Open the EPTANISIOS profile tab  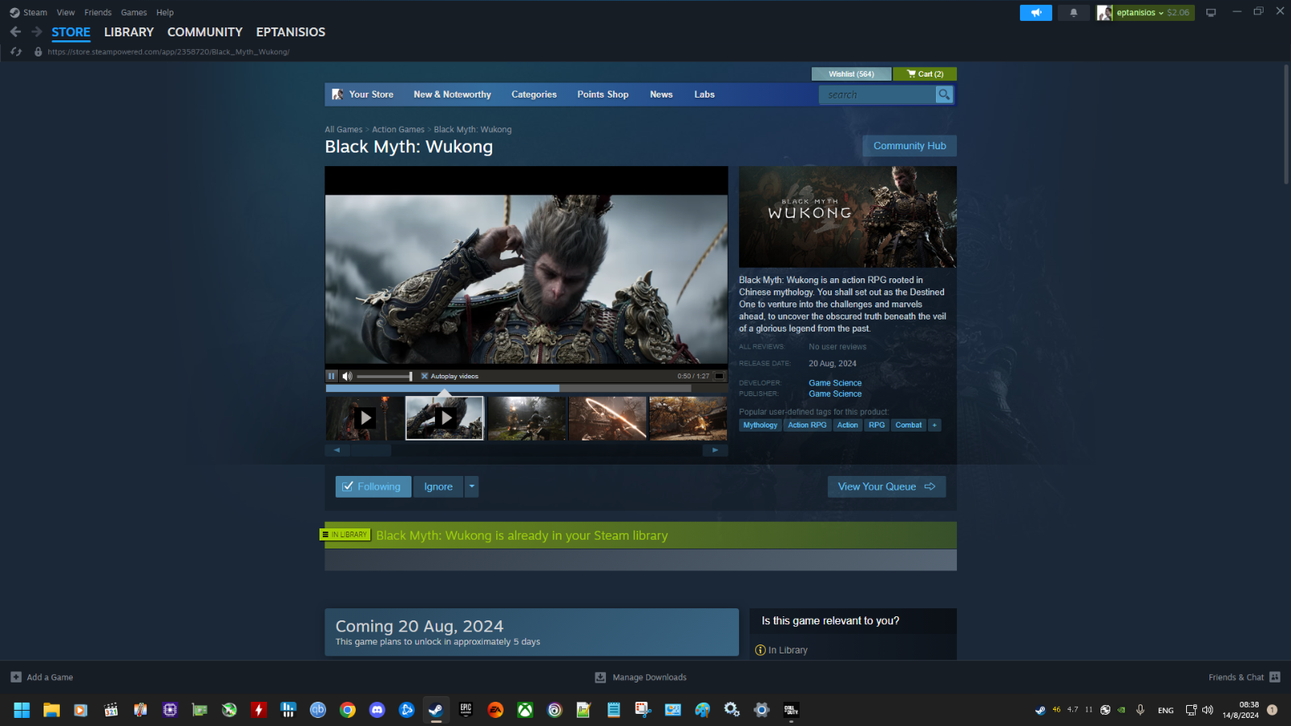[290, 32]
